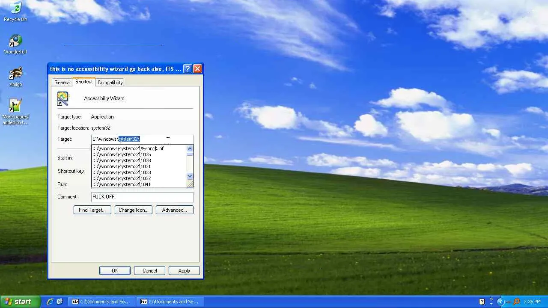The width and height of the screenshot is (548, 308).
Task: Confirm the dialog with OK
Action: (x=115, y=271)
